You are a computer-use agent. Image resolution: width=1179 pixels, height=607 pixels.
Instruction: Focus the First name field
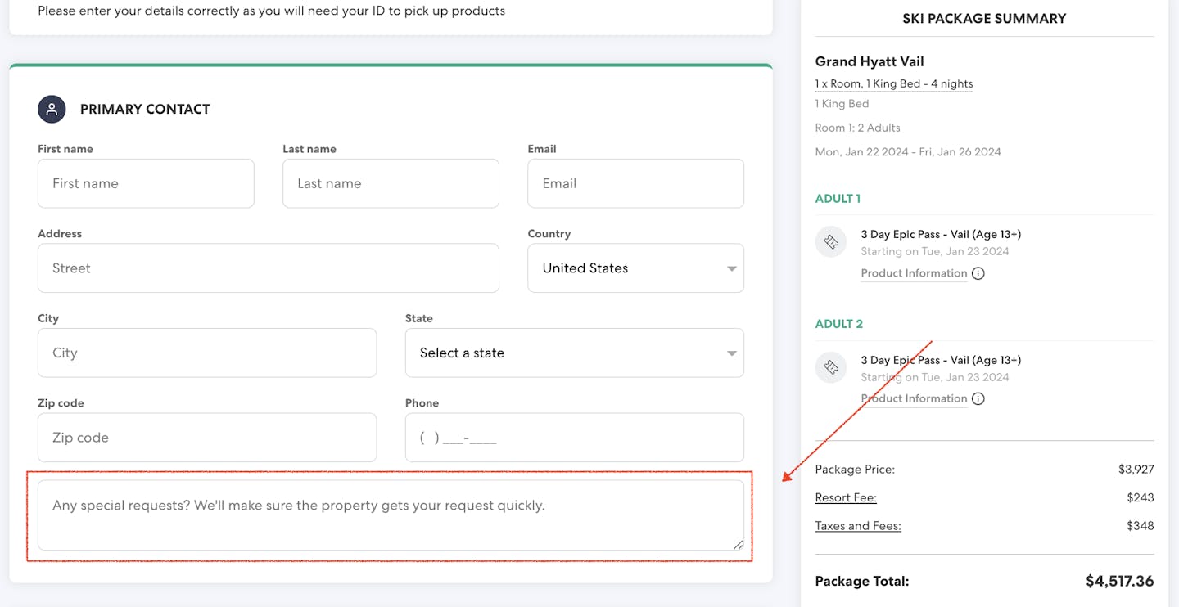click(x=146, y=184)
